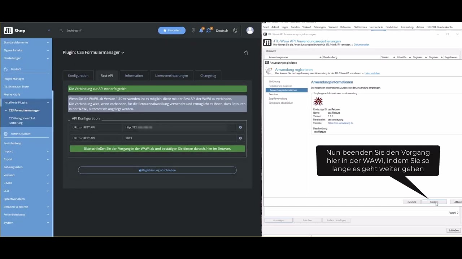Open Plugin-Manager in sidebar
Viewport: 462px width, 259px height.
pyautogui.click(x=14, y=79)
